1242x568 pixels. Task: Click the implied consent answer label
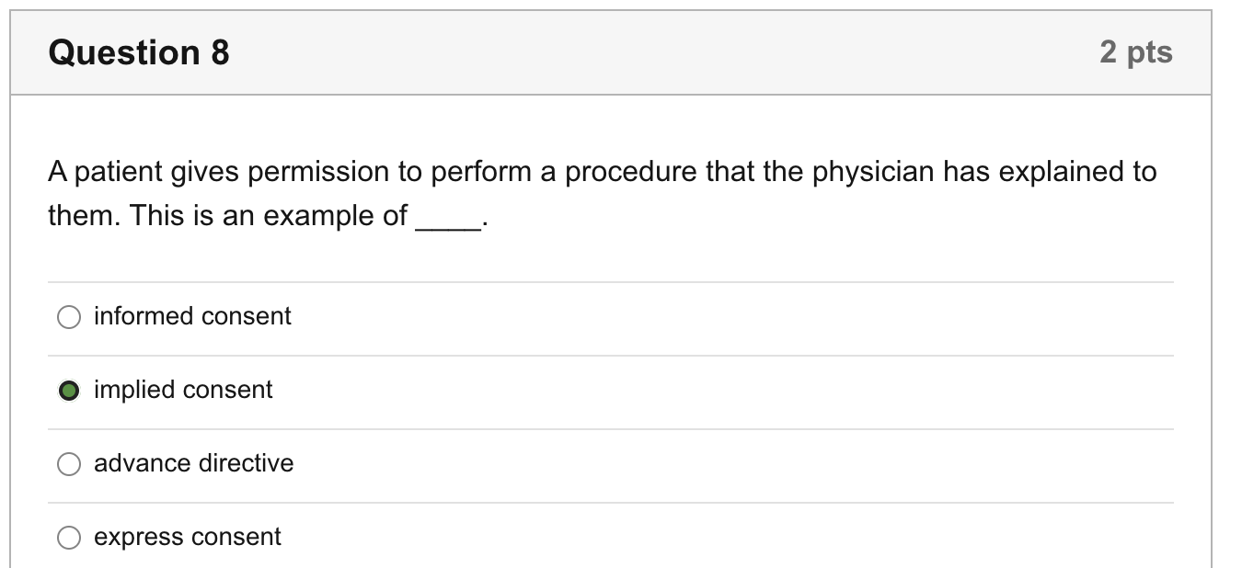[182, 390]
